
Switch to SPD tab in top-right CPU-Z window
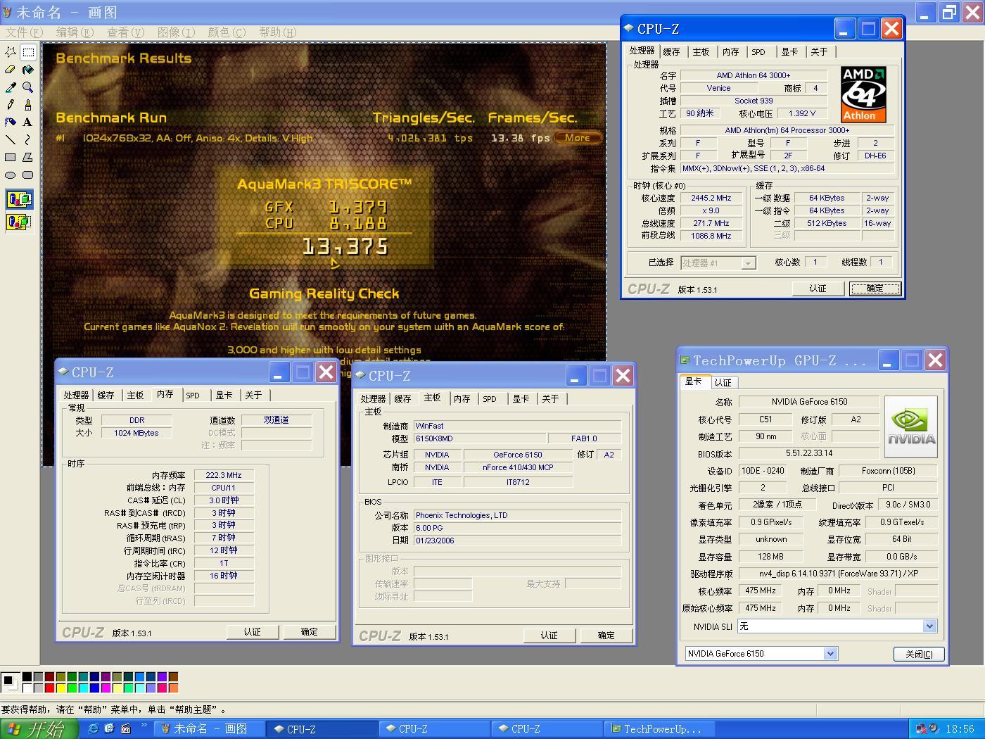point(758,52)
